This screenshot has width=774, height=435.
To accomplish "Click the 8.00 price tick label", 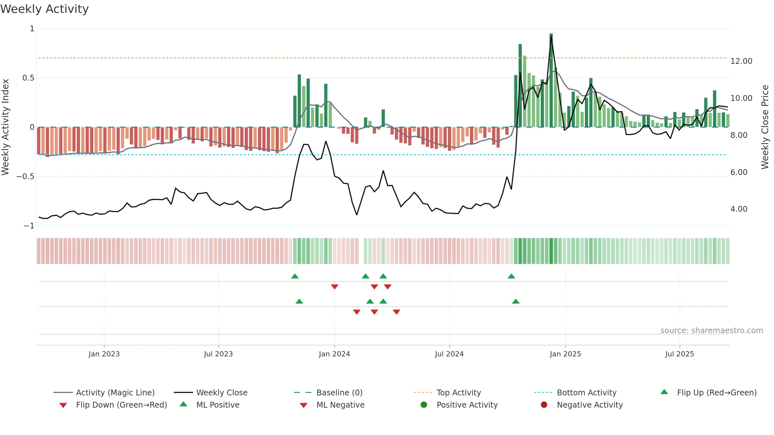I will (739, 135).
